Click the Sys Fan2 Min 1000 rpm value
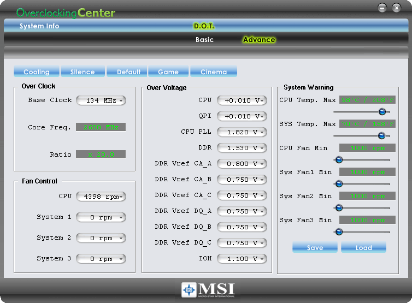 pos(367,196)
